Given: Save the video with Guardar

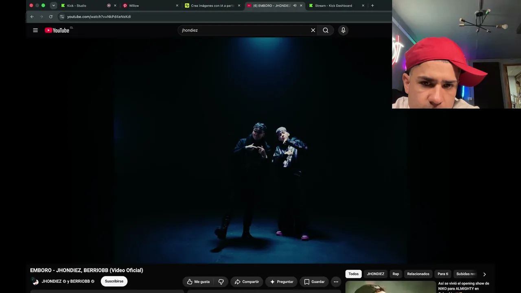Looking at the screenshot, I should pos(314,282).
